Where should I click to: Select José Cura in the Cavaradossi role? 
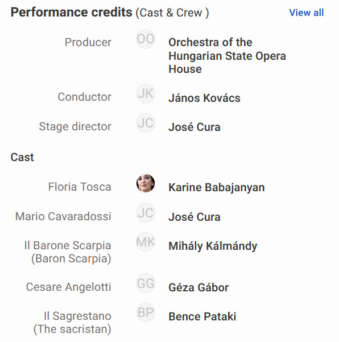195,217
